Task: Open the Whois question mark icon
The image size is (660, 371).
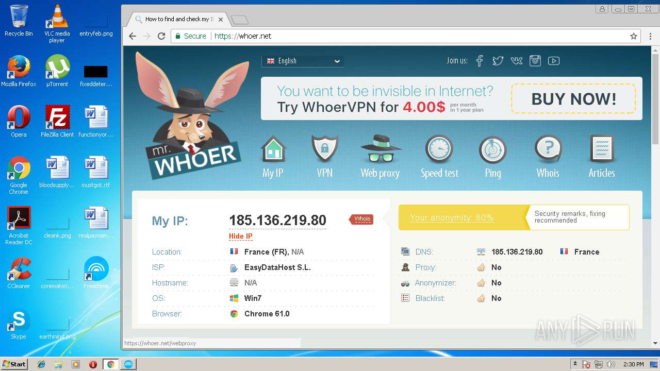Action: [548, 149]
